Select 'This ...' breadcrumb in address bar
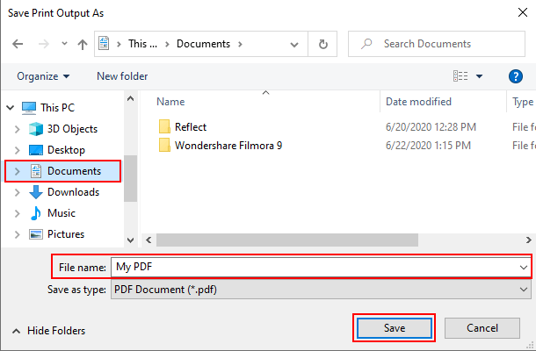Image resolution: width=536 pixels, height=351 pixels. (142, 44)
